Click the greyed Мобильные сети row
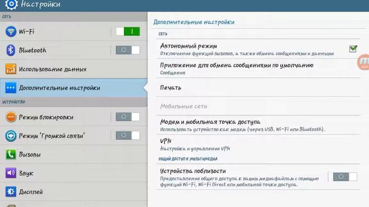This screenshot has height=207, width=369. tap(258, 106)
